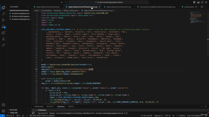Click the errors and warnings count in status bar
209x117 pixels.
pos(10,116)
